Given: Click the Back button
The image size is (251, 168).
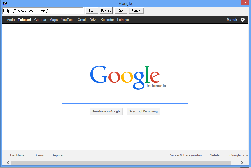Looking at the screenshot, I should click(x=92, y=11).
